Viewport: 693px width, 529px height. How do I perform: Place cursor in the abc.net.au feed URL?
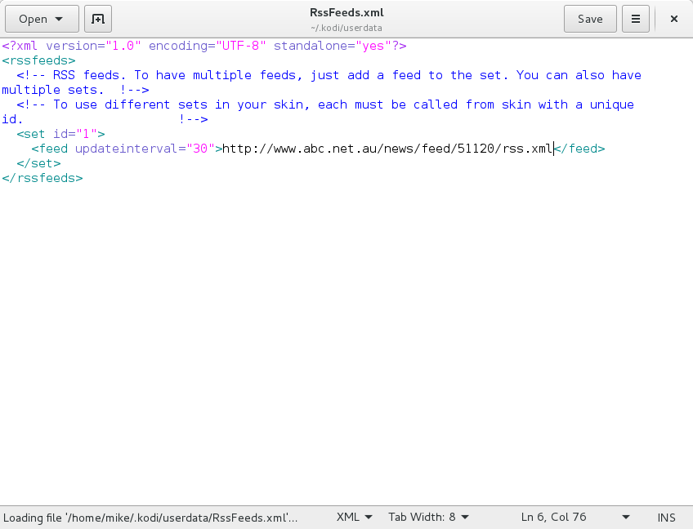coord(384,149)
